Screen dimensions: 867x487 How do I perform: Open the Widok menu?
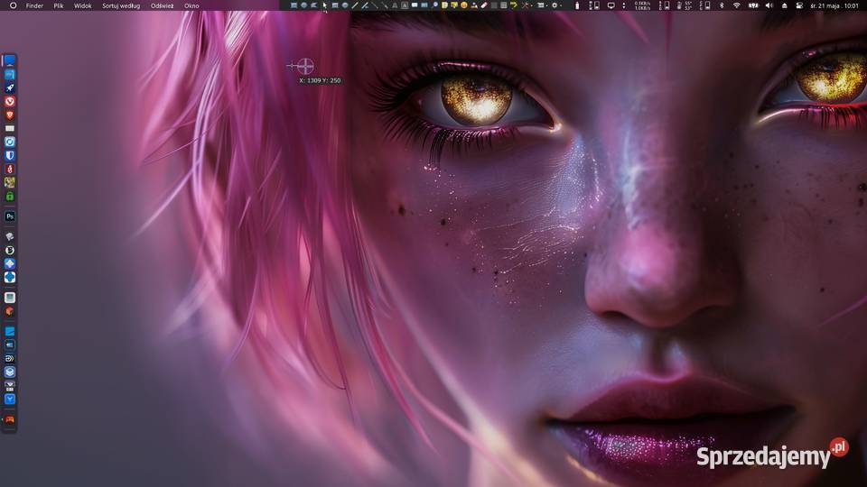pyautogui.click(x=82, y=5)
